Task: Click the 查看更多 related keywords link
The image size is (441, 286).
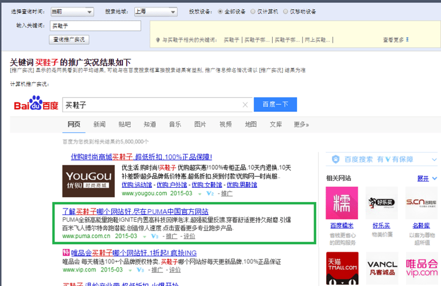Action: [393, 40]
